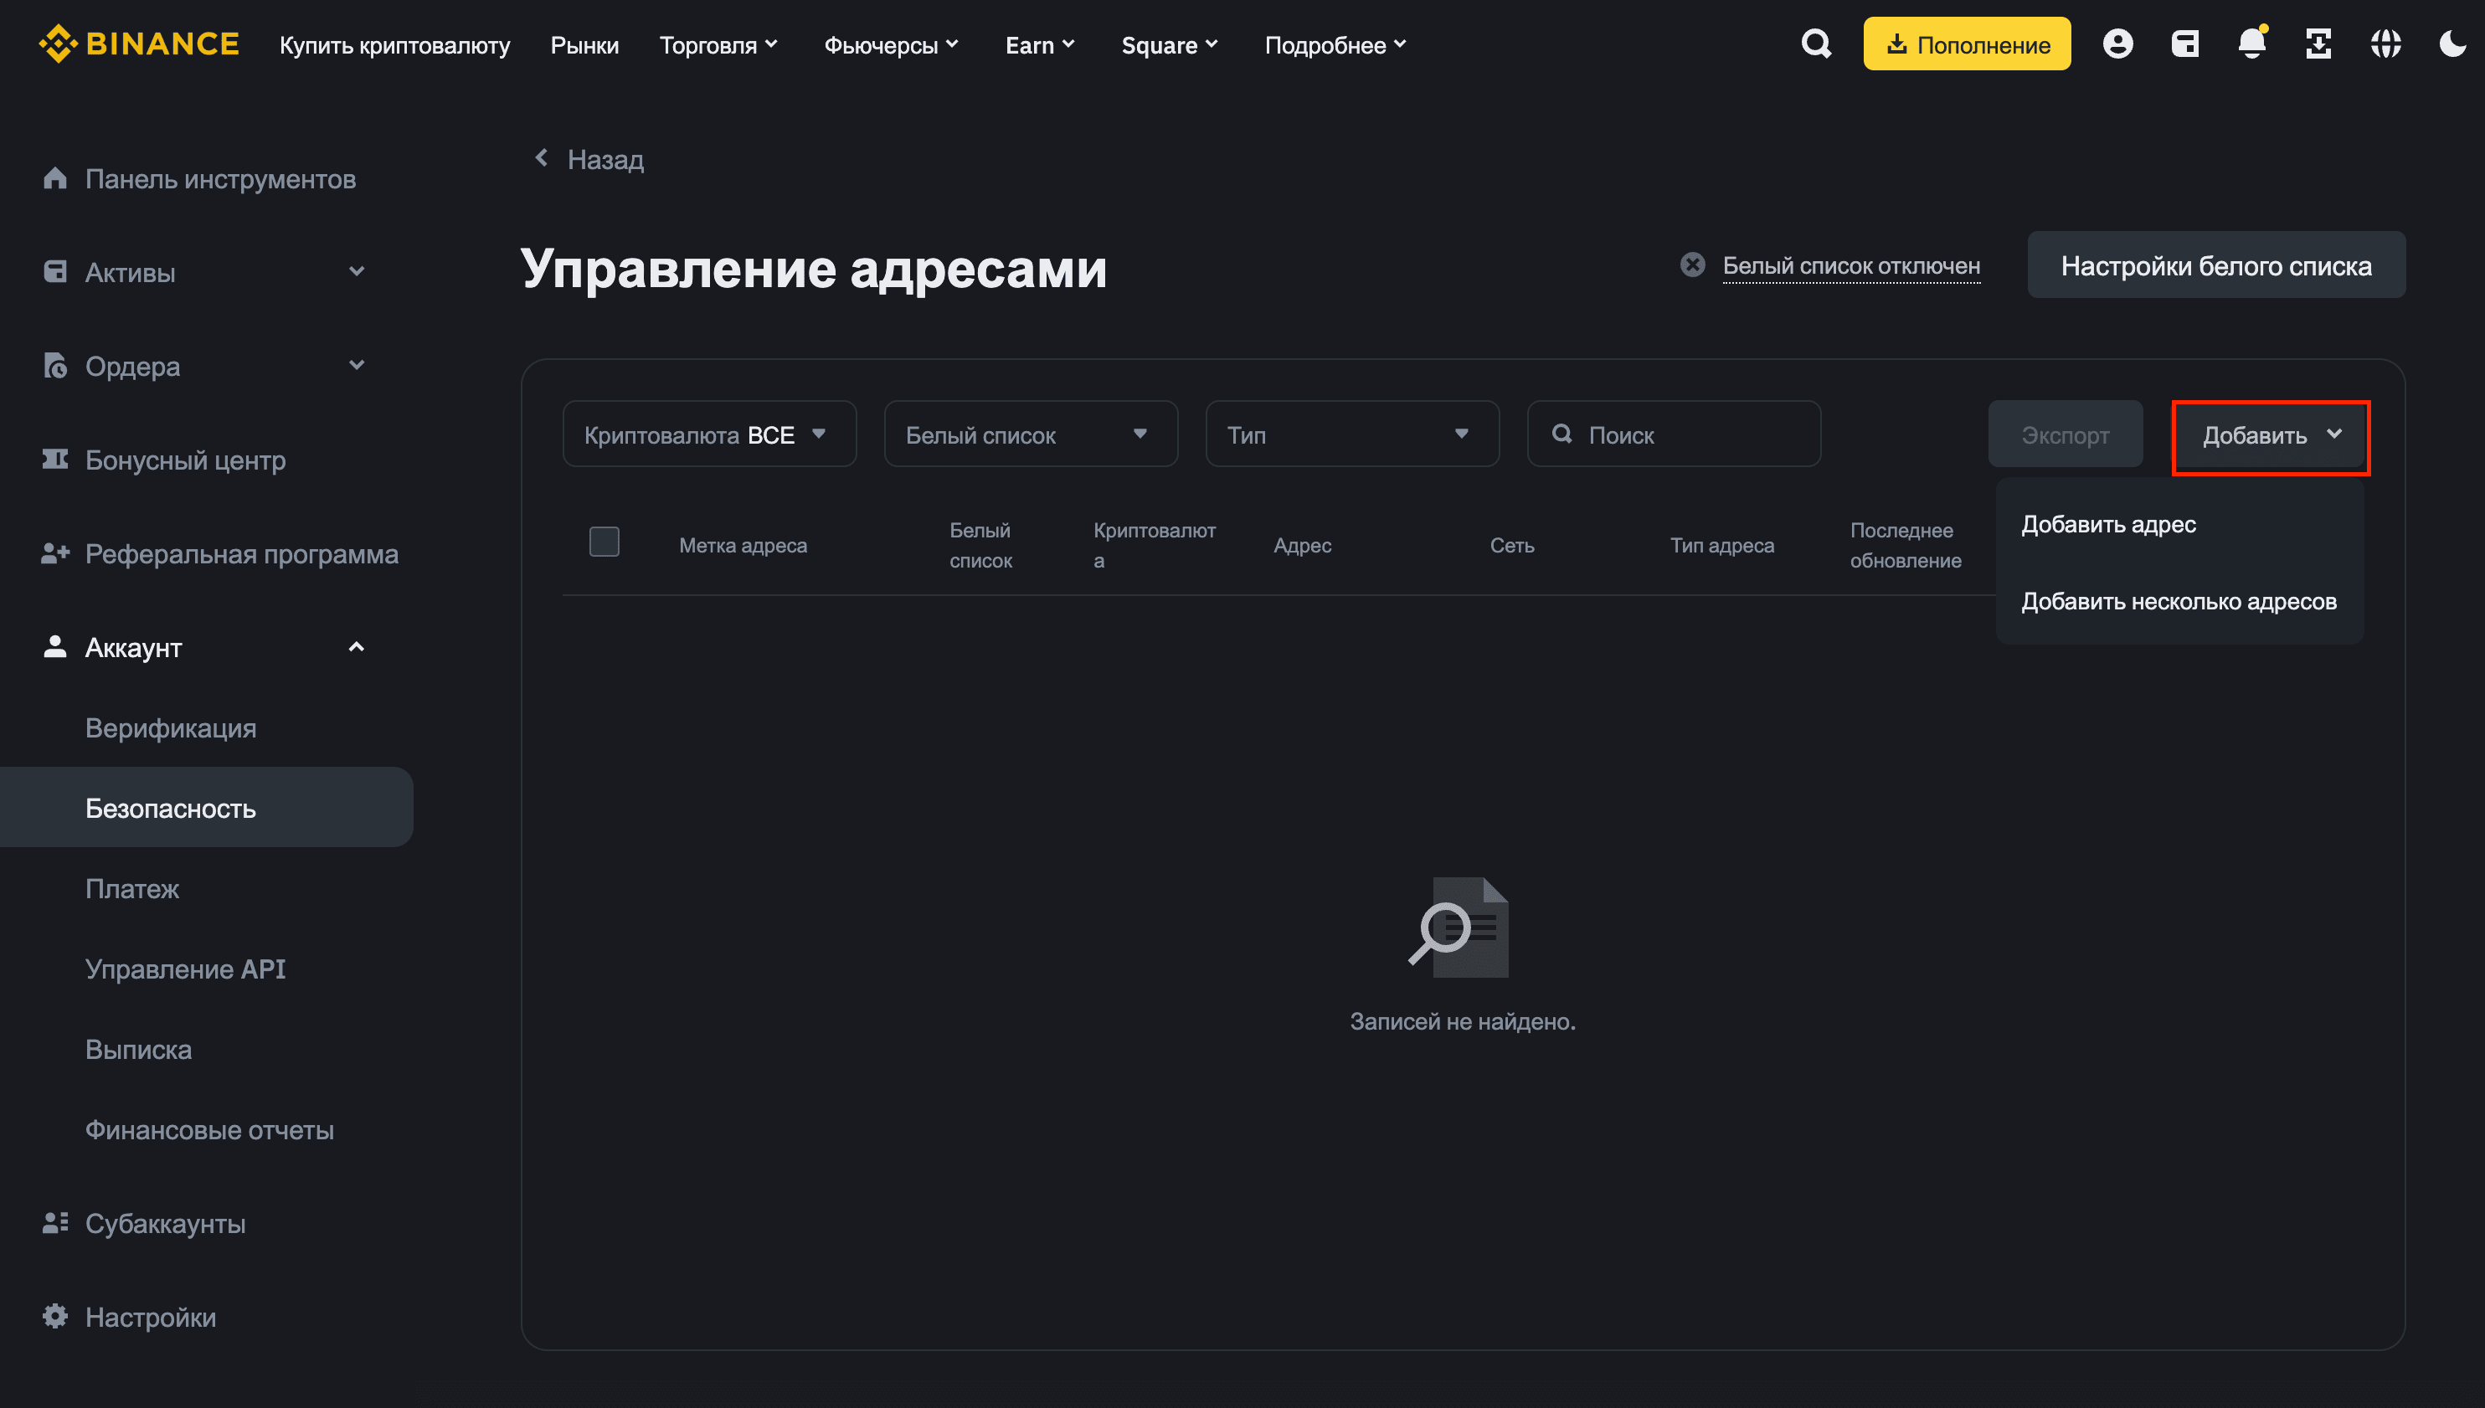The image size is (2485, 1408).
Task: Click Настройки белого списка button
Action: click(2215, 266)
